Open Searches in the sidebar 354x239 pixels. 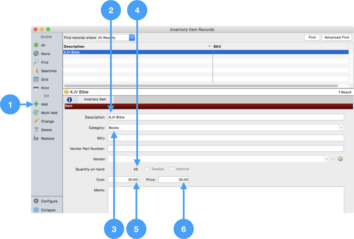(36, 71)
